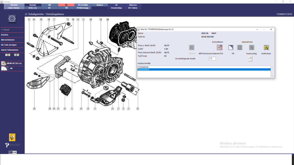Switch to the PR VerbMat tab
The height and width of the screenshot is (165, 294).
[83, 5]
